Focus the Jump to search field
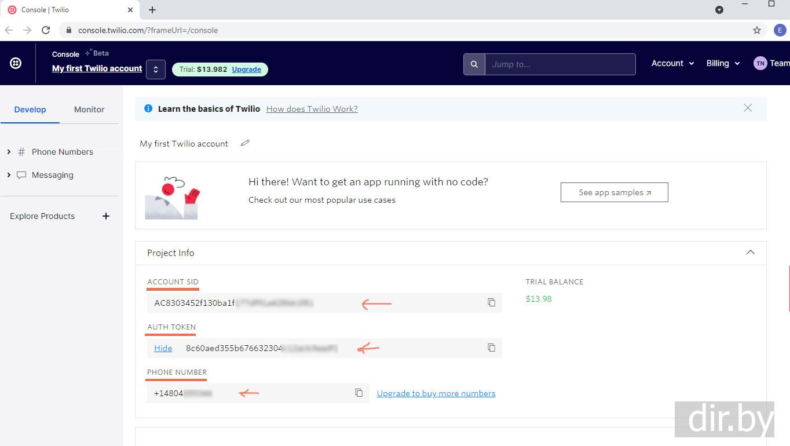The height and width of the screenshot is (446, 790). coord(560,64)
